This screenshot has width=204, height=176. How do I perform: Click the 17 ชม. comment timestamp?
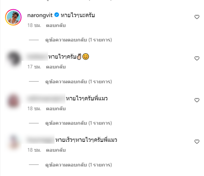point(34,67)
